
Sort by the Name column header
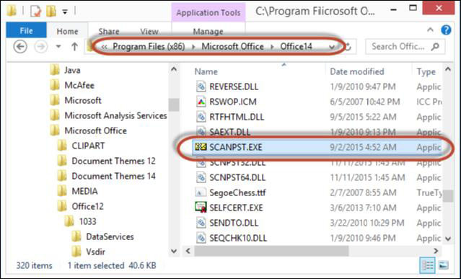pos(206,71)
